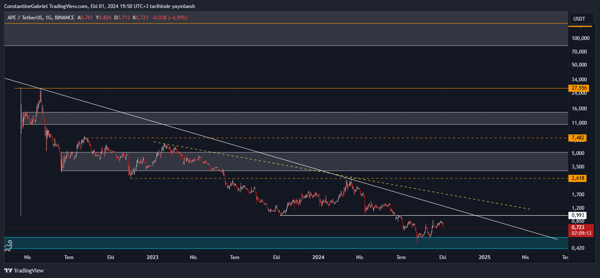
Task: Click the 3,500 price axis value
Action: coord(578,166)
